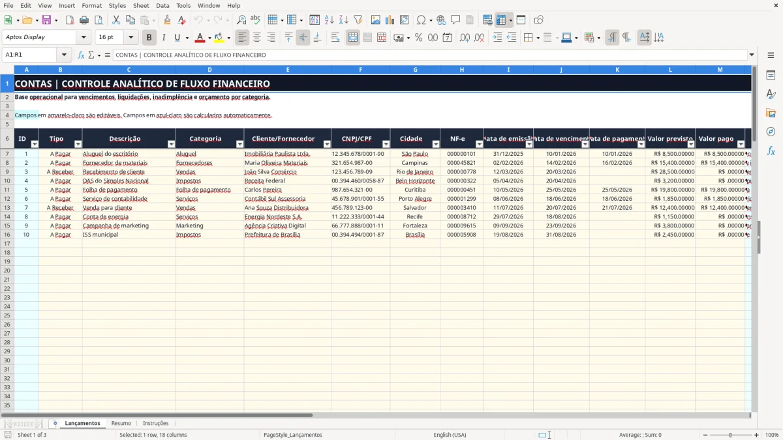Click Clear Direct Formatting icon
This screenshot has width=783, height=440.
[181, 20]
